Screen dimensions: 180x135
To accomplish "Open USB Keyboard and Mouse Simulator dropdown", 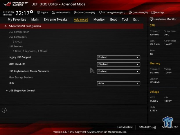I will (x=118, y=71).
